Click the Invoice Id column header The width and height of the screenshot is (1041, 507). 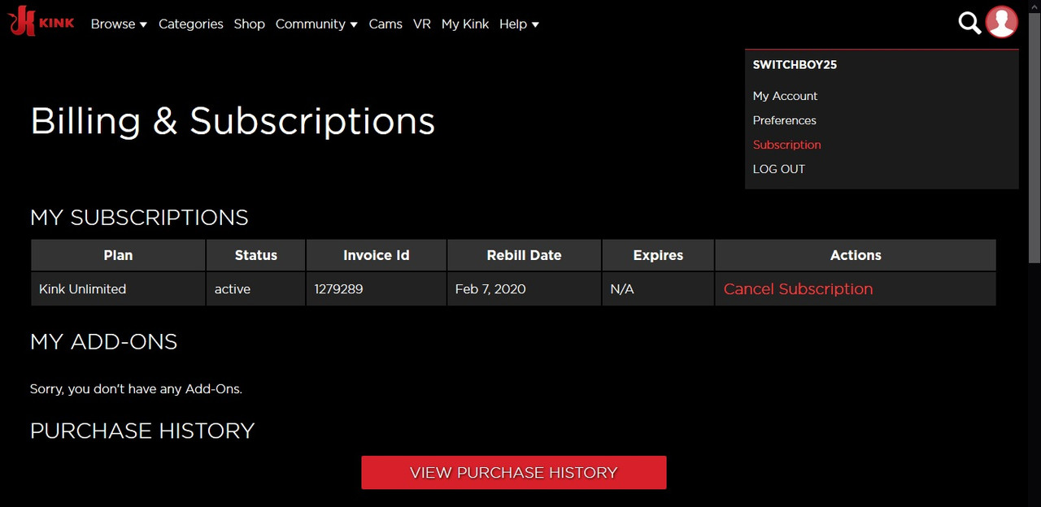click(376, 255)
